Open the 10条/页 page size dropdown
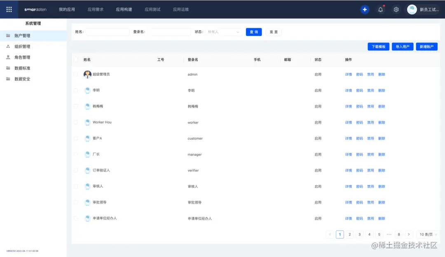445x257 pixels. (x=427, y=234)
